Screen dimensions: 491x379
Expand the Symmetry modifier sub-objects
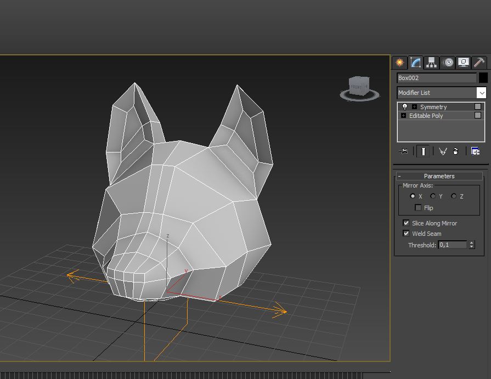coord(415,107)
